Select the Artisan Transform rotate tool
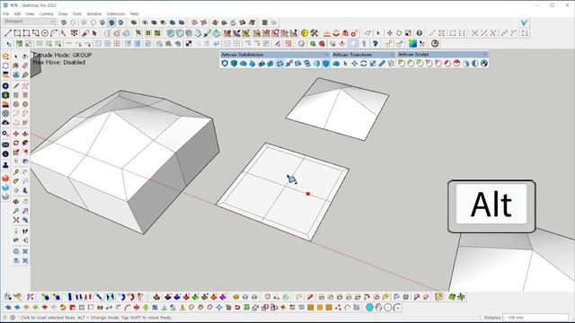 (363, 64)
